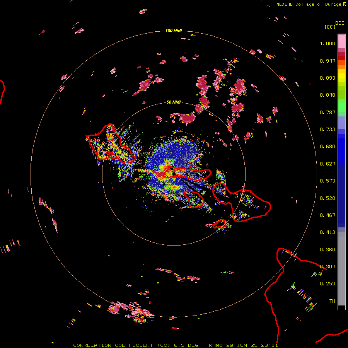Pick the light pink color bar segment
348x348 pixels.
click(341, 41)
